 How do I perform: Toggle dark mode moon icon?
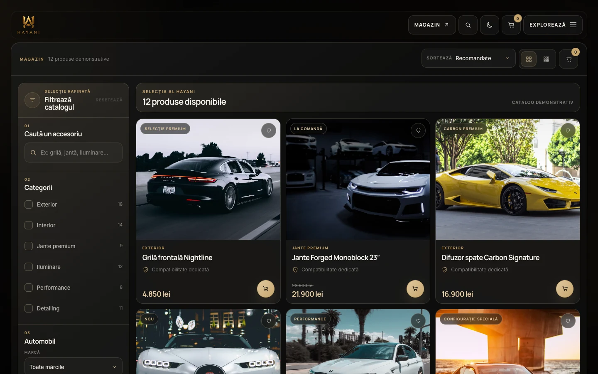tap(490, 25)
